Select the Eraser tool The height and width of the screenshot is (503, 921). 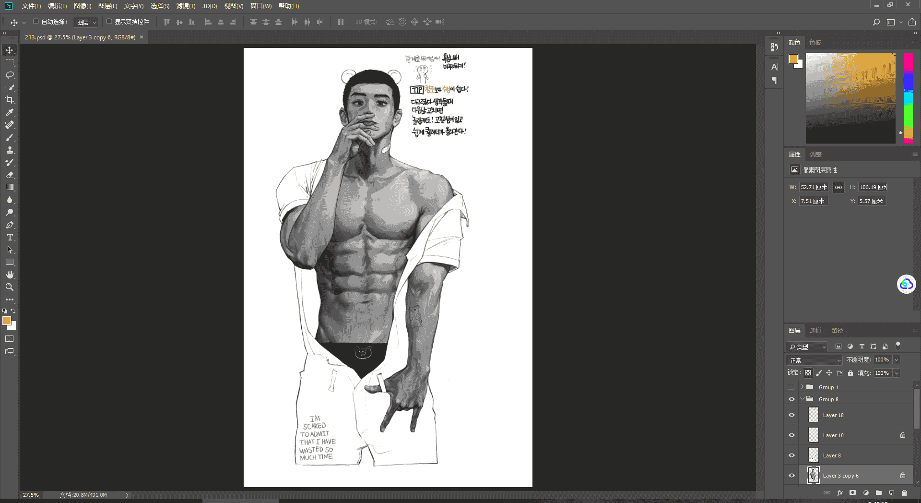click(x=10, y=175)
